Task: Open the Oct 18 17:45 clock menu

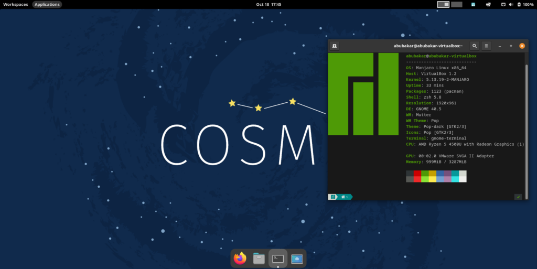Action: click(x=268, y=4)
